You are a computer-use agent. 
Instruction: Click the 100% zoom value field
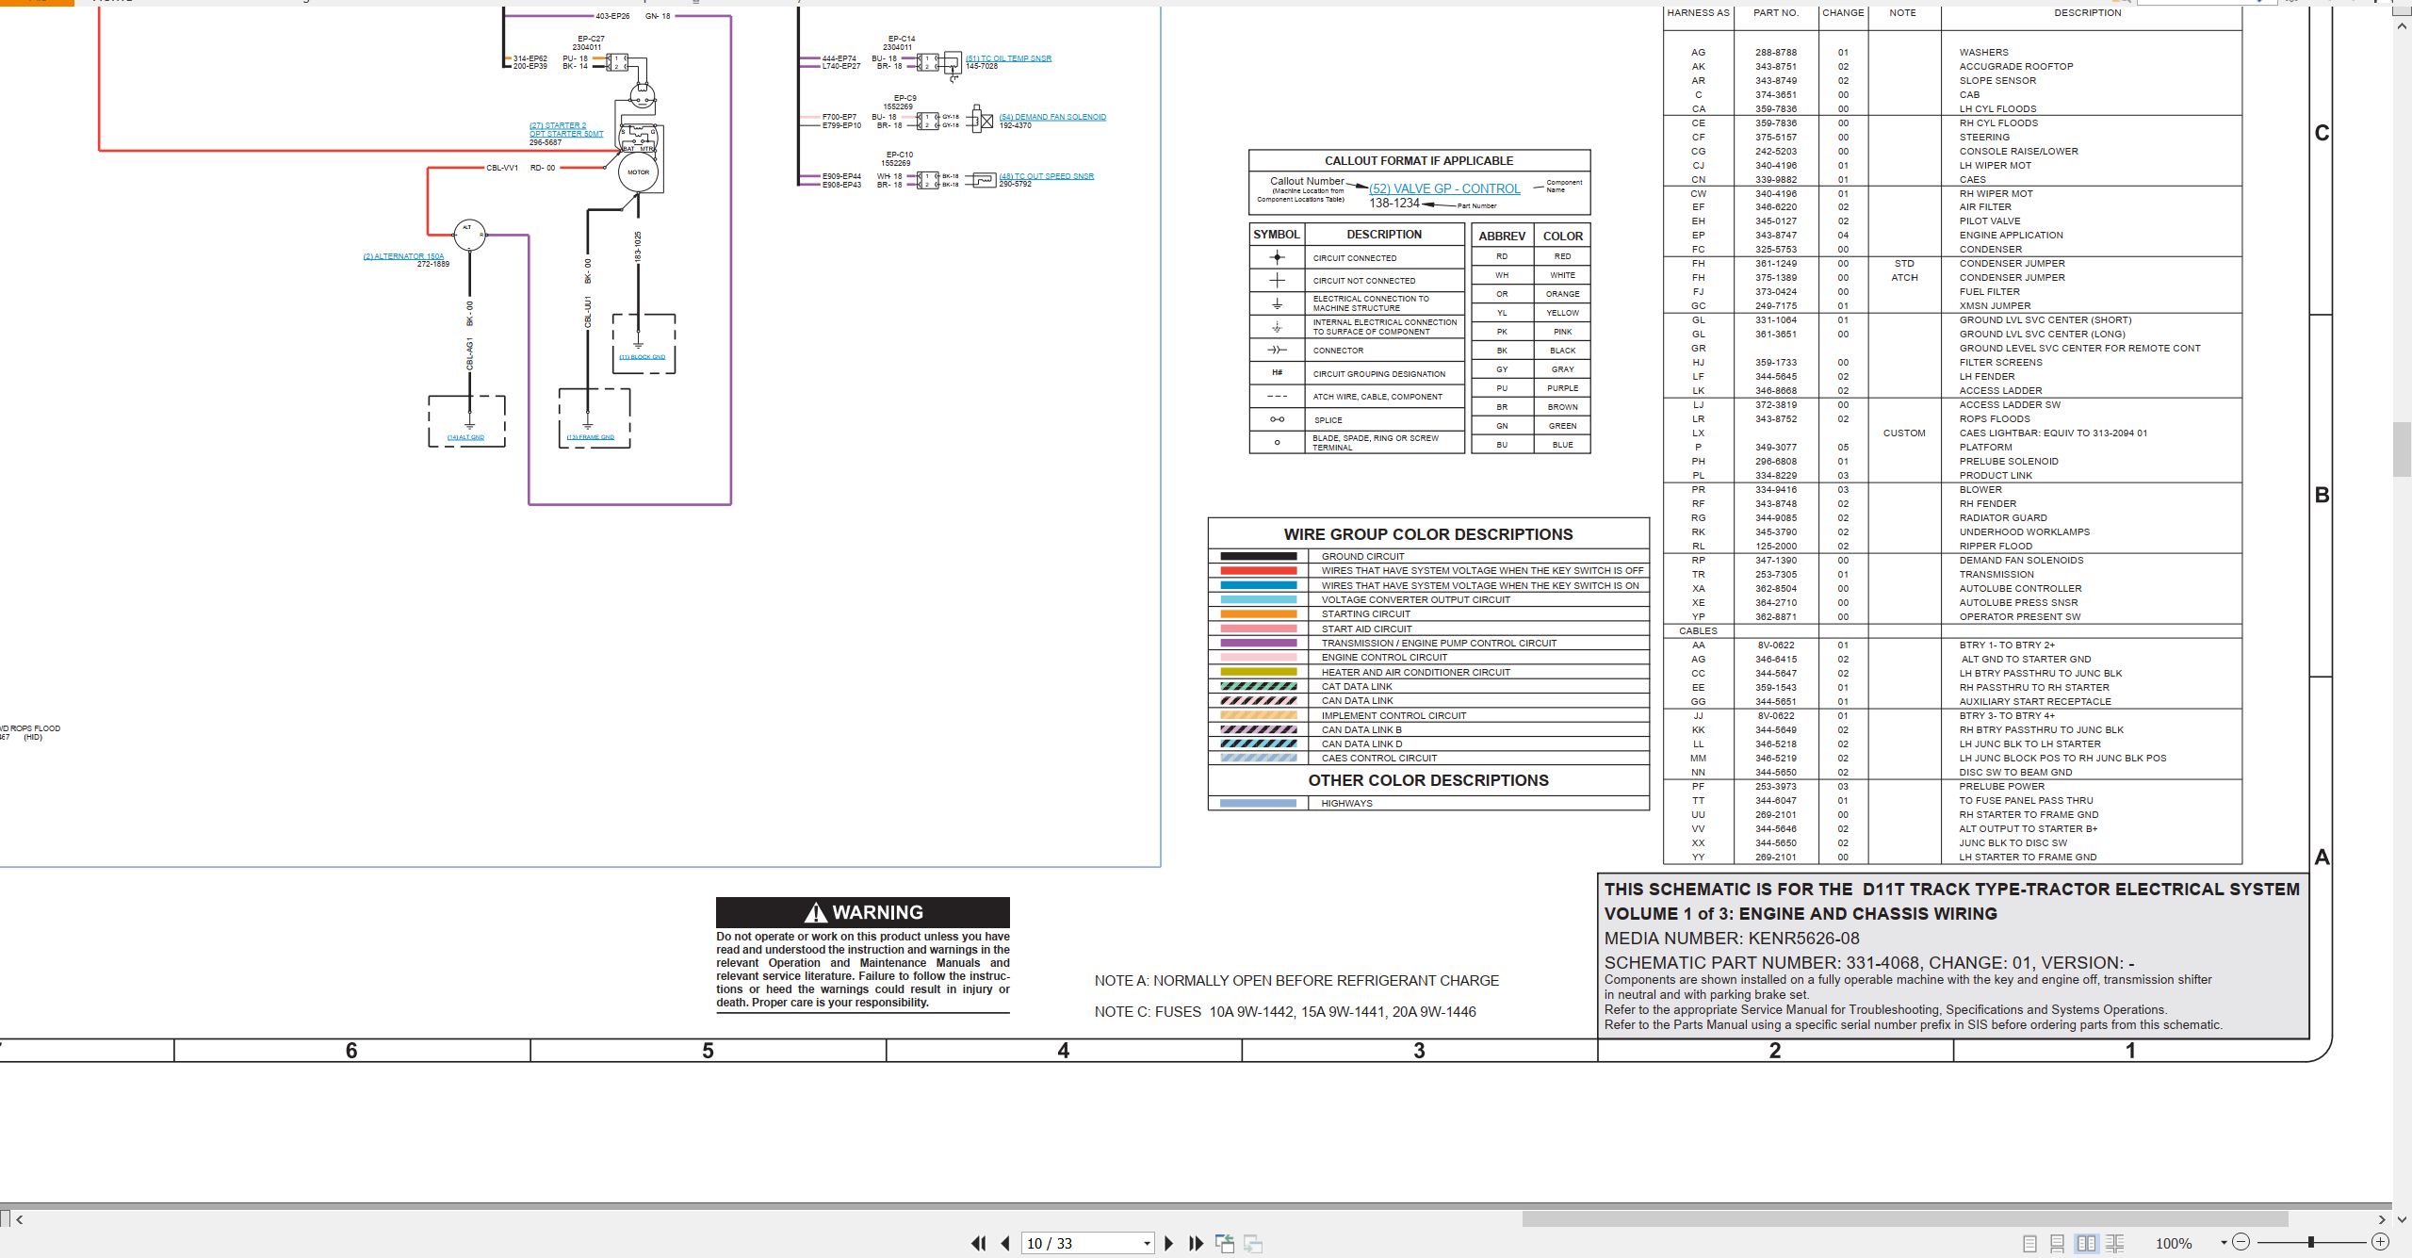pos(2174,1243)
